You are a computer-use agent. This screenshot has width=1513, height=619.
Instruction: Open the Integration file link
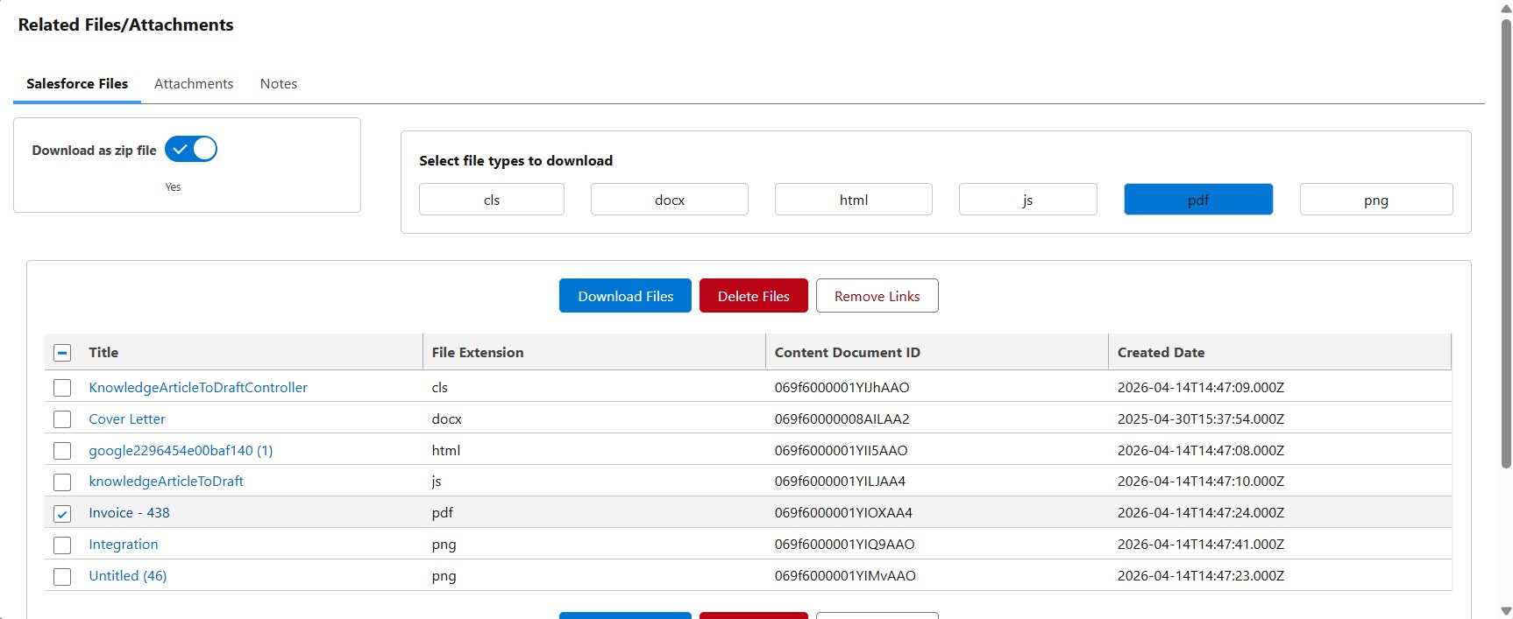pyautogui.click(x=124, y=544)
